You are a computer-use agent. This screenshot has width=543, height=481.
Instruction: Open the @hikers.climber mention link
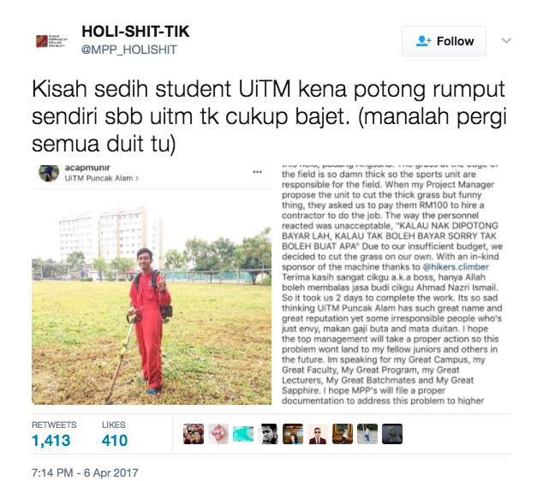[x=456, y=267]
